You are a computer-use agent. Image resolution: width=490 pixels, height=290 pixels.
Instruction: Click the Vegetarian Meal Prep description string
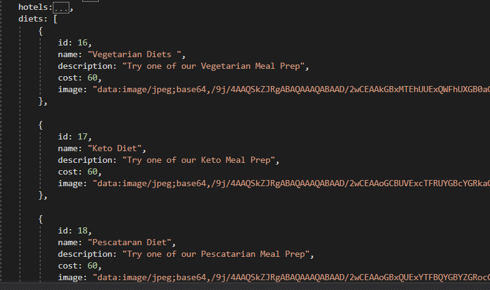pos(213,66)
